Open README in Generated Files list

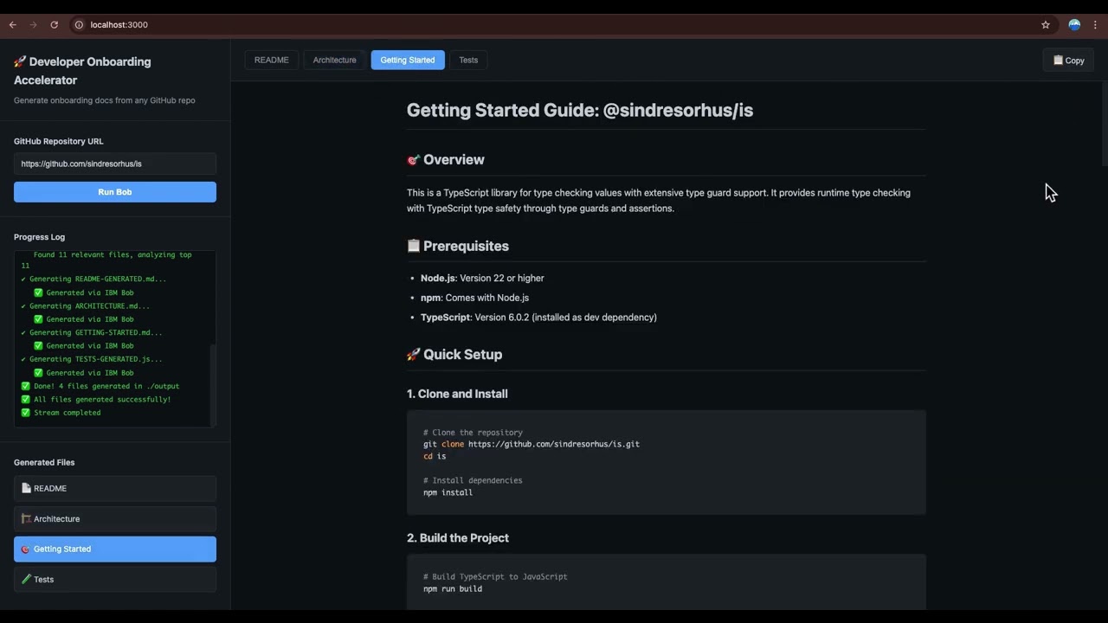[115, 489]
